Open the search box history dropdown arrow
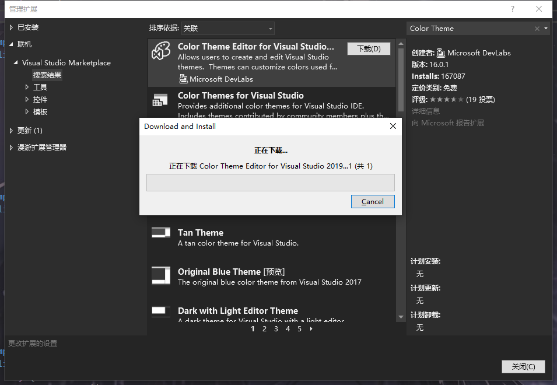The width and height of the screenshot is (557, 385). [x=546, y=29]
